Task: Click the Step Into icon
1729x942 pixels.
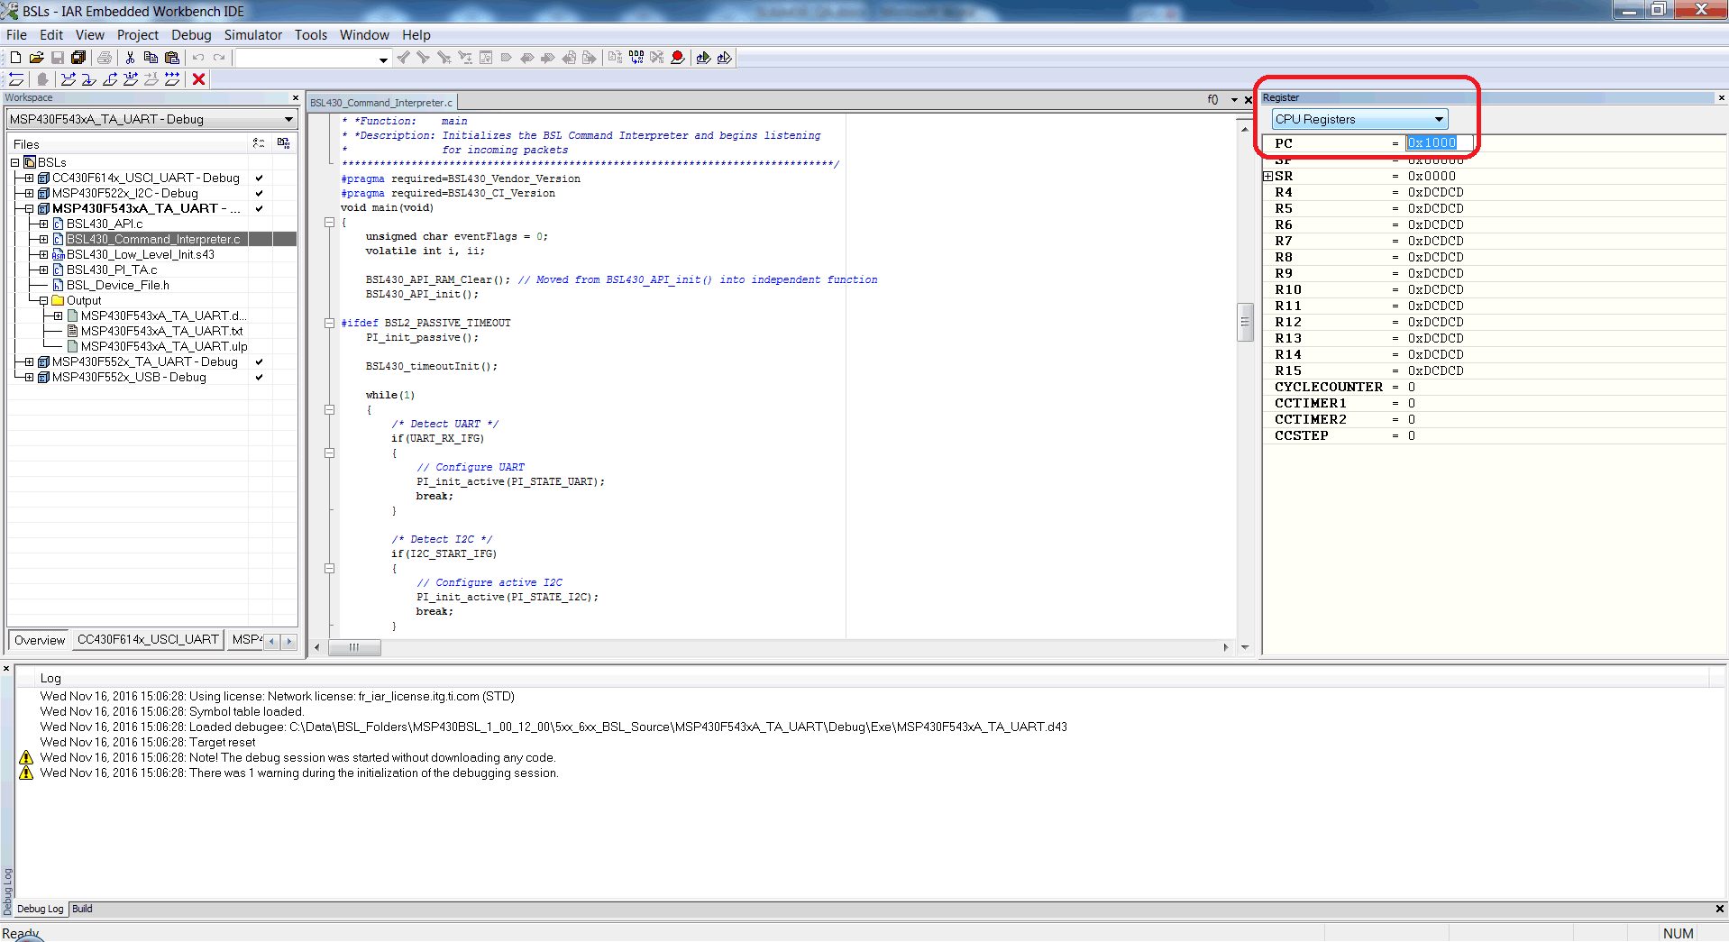Action: [x=89, y=79]
